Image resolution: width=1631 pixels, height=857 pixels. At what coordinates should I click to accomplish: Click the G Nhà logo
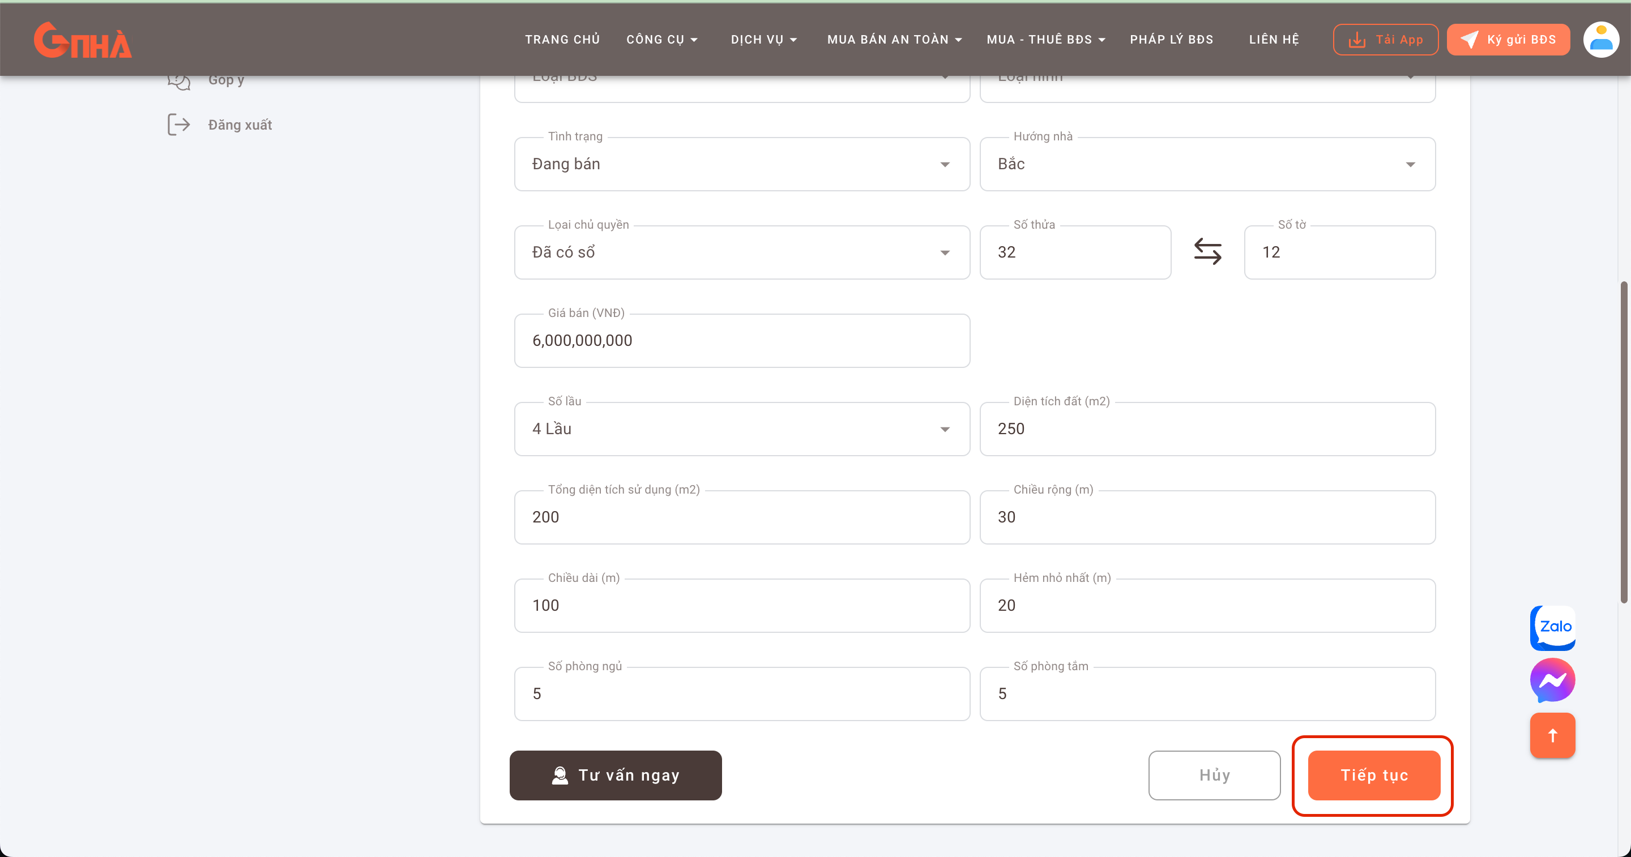tap(83, 40)
